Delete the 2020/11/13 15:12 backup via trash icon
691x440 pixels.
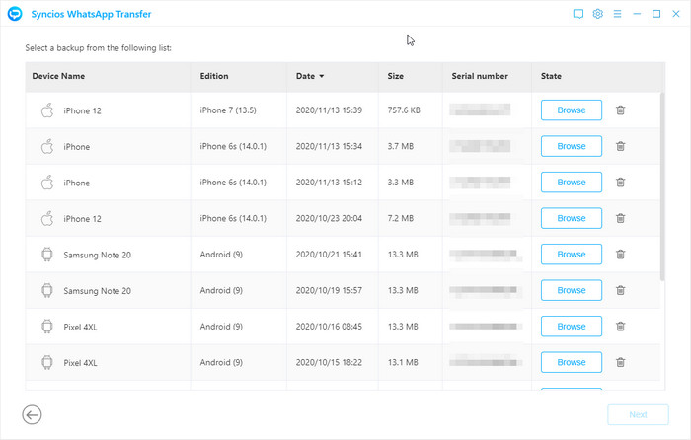pyautogui.click(x=621, y=183)
